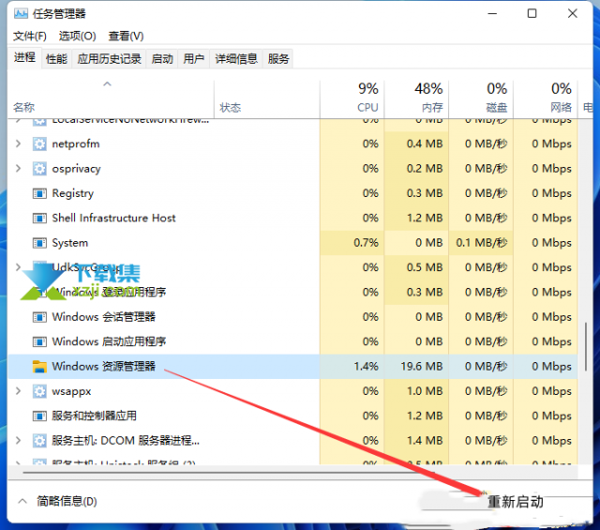
Task: Click the 19.6 MB memory value
Action: pos(422,367)
